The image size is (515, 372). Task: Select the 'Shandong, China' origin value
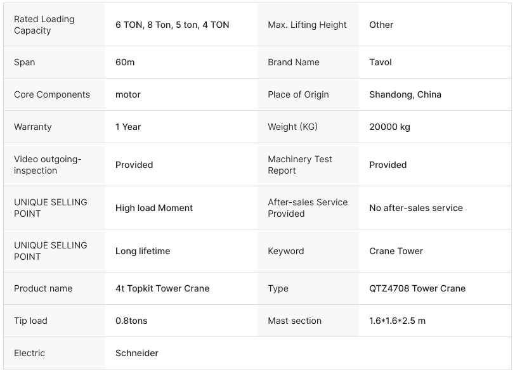(405, 94)
